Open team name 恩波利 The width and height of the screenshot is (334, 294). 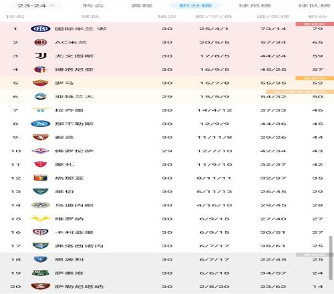[69, 260]
